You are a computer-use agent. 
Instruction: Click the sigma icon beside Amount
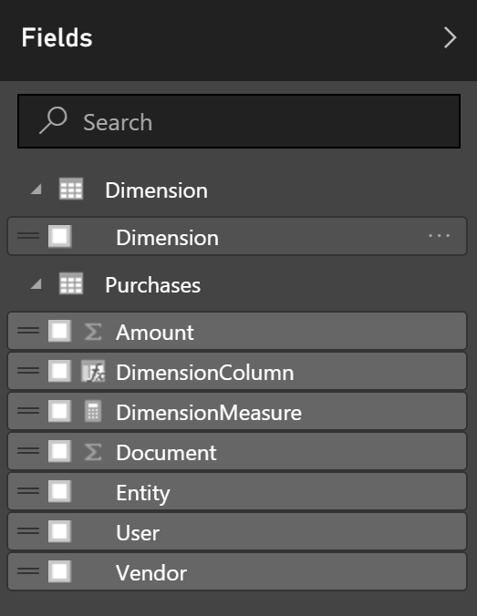tap(93, 332)
